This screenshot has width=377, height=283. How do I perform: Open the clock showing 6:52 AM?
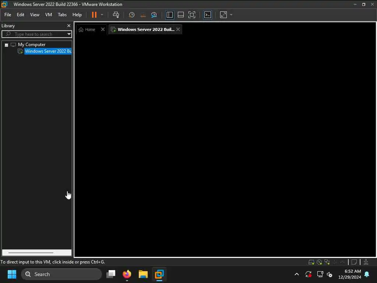350,274
